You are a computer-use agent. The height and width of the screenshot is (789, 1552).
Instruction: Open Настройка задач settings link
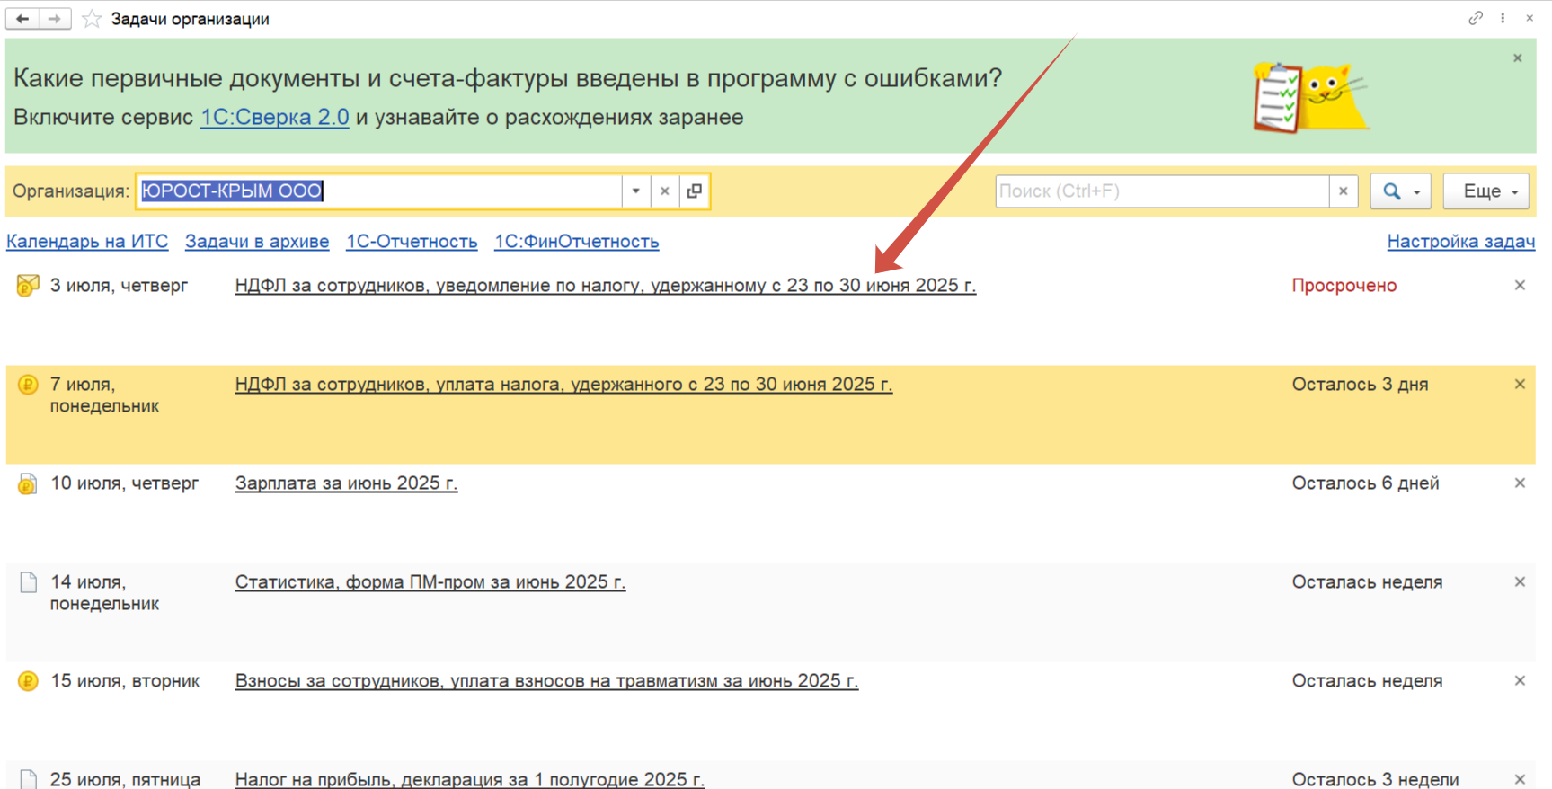(x=1460, y=242)
